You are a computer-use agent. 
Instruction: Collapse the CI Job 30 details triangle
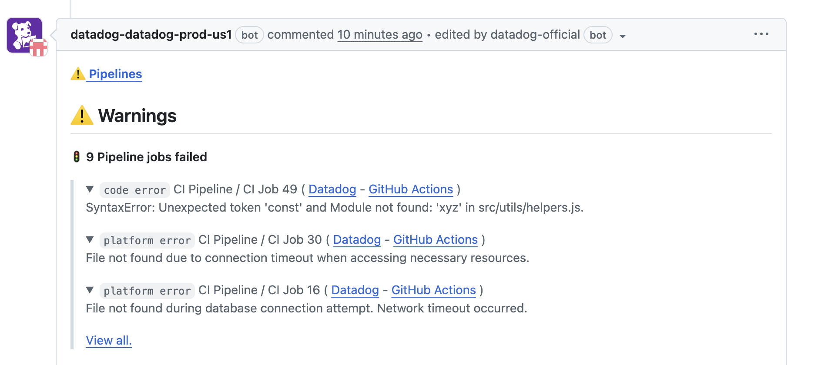(x=90, y=239)
